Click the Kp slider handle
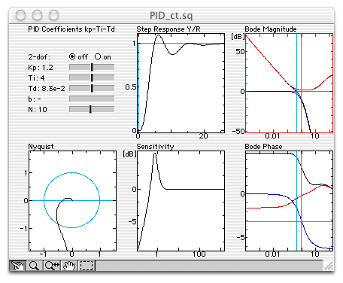This screenshot has height=283, width=343. pos(92,67)
